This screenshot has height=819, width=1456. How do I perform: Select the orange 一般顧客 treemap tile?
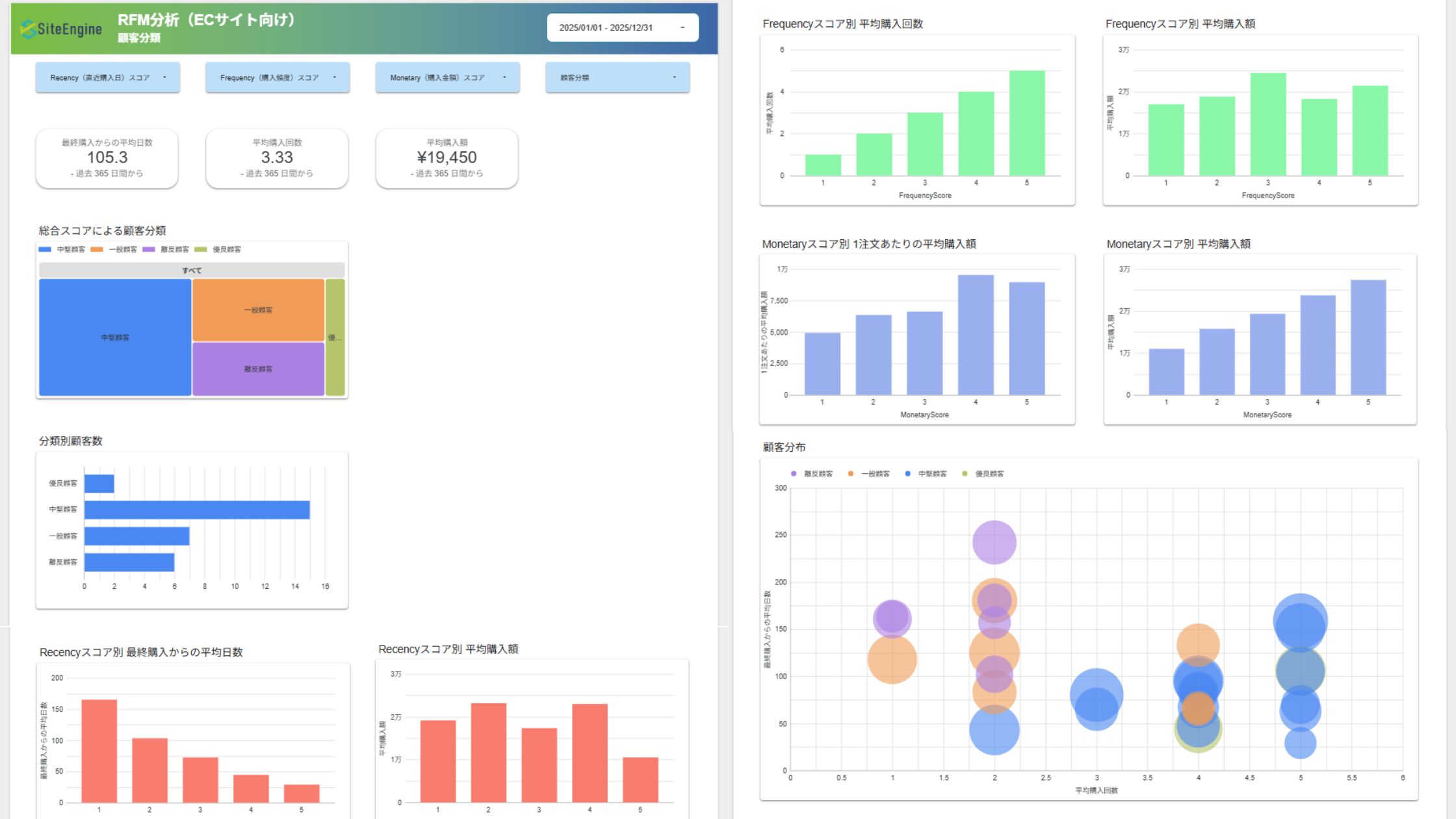point(258,310)
